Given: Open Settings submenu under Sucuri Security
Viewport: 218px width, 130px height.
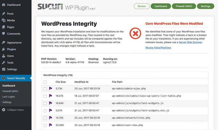Looking at the screenshot, I should (x=7, y=102).
